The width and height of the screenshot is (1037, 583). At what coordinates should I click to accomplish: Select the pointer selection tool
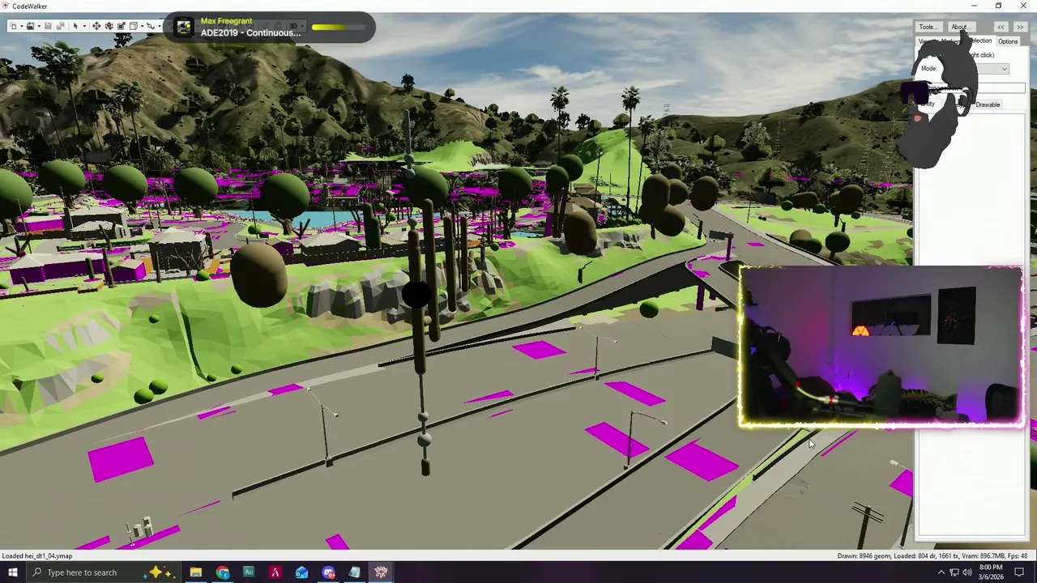pyautogui.click(x=75, y=26)
